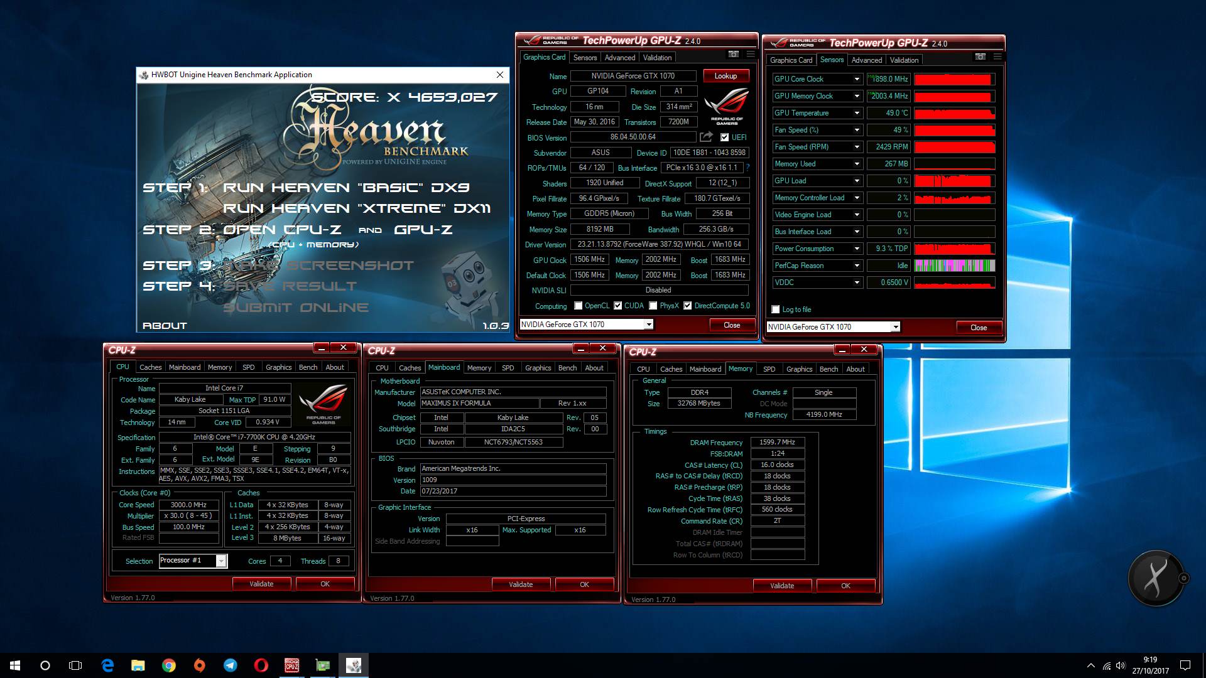Open the hamburger menu in GPU-Z Sensors window
The height and width of the screenshot is (678, 1206).
997,56
